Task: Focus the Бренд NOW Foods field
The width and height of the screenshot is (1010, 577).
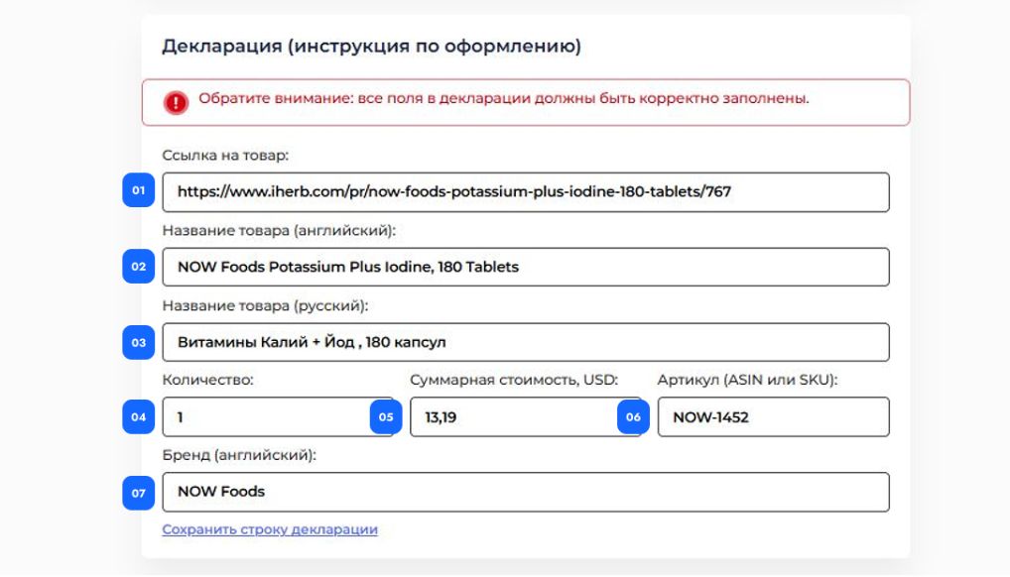Action: coord(526,492)
